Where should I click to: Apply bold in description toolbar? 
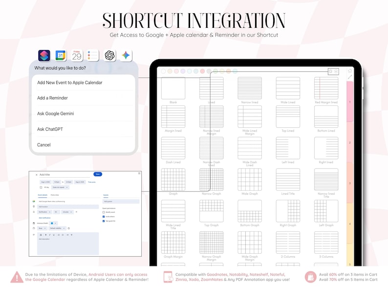(x=46, y=235)
